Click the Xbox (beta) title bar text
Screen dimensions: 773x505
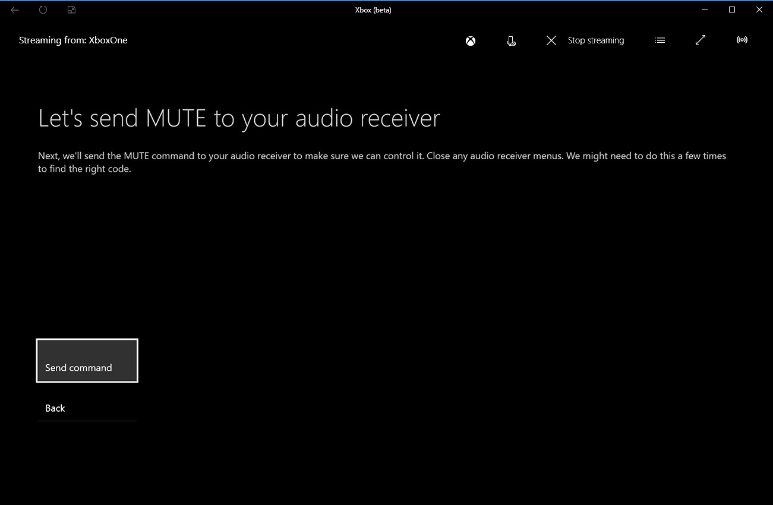click(x=373, y=10)
